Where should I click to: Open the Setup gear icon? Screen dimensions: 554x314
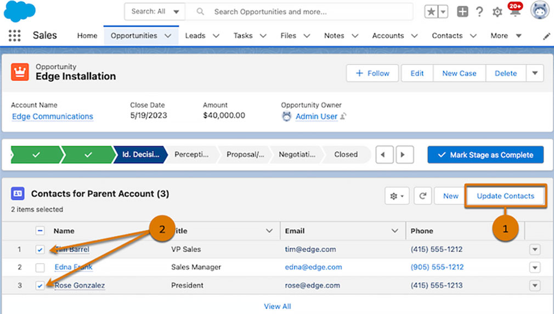point(497,12)
